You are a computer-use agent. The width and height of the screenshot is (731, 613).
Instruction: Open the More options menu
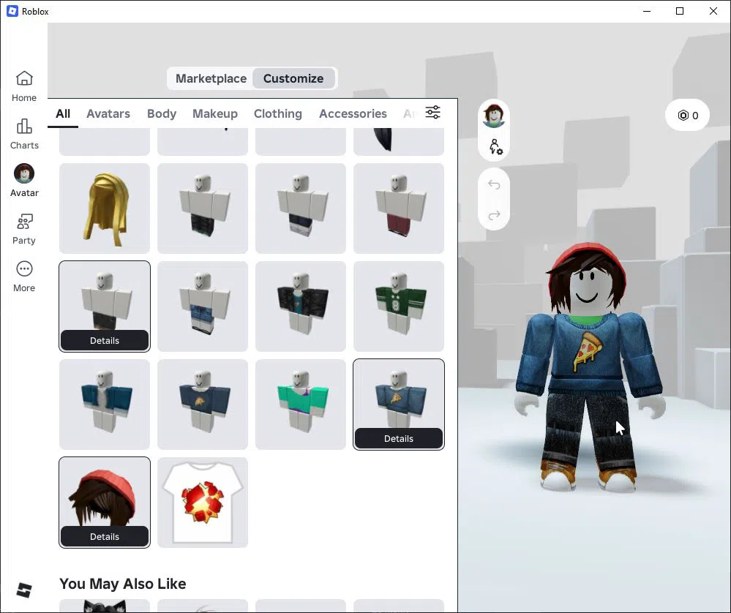[24, 277]
